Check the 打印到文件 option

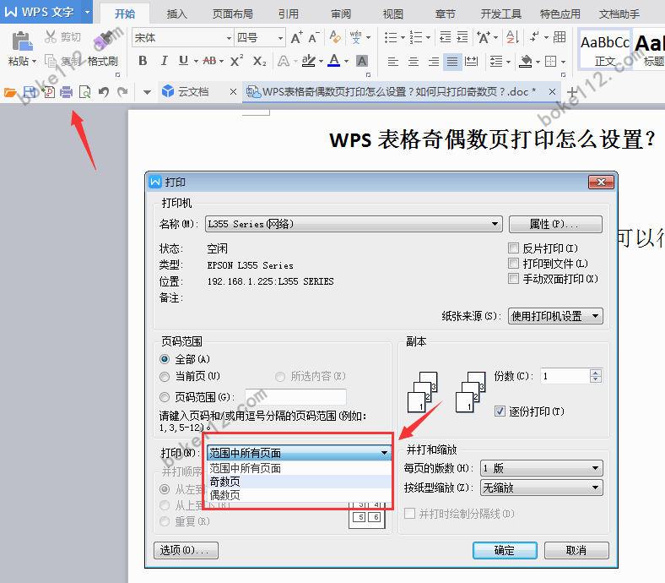513,264
